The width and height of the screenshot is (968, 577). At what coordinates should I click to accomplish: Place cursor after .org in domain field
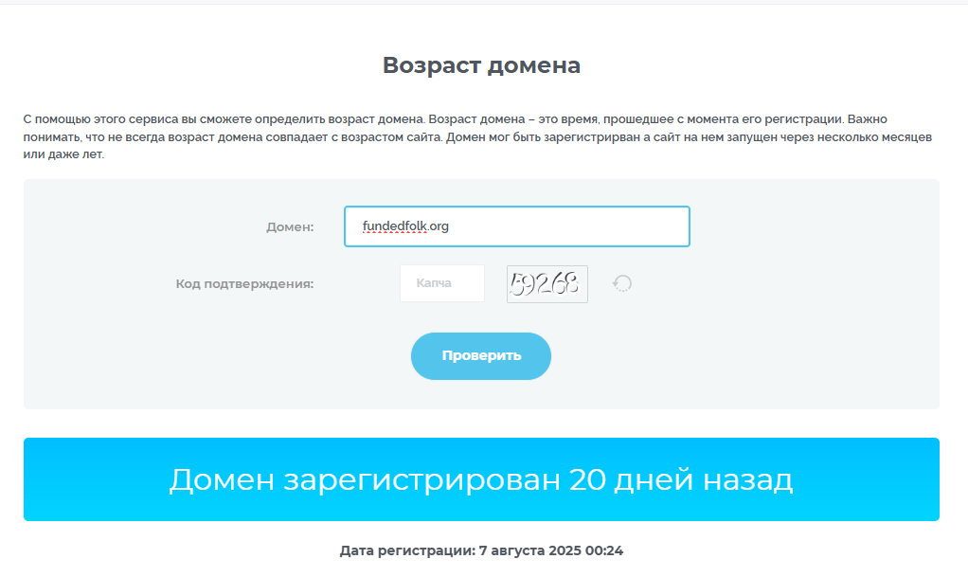449,226
